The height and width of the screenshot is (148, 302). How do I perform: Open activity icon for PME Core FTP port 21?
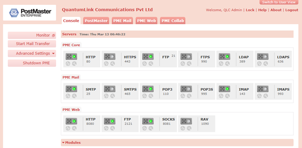(145, 63)
